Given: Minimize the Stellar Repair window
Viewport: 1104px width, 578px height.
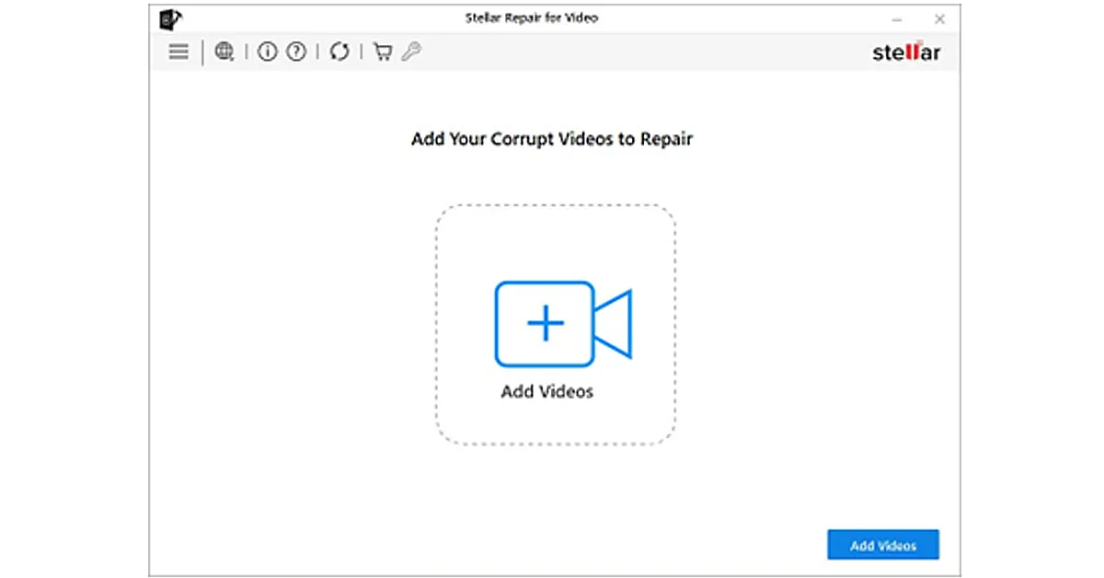Looking at the screenshot, I should pyautogui.click(x=896, y=19).
